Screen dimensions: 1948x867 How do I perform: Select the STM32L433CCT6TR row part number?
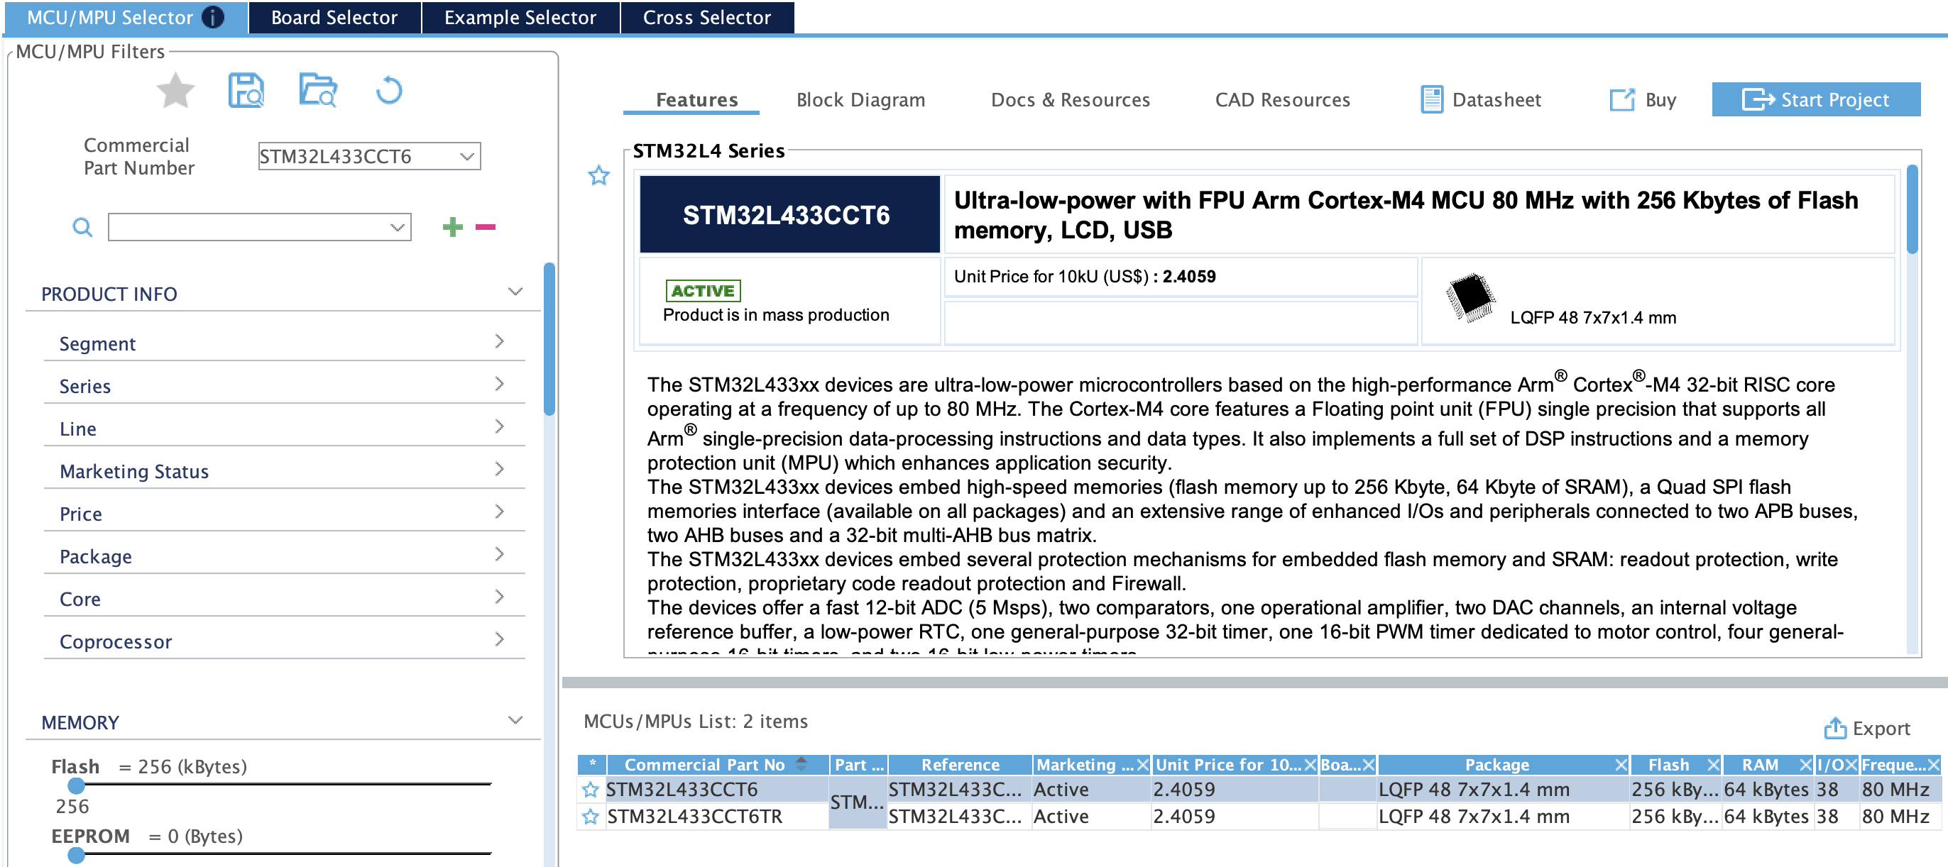(x=694, y=817)
